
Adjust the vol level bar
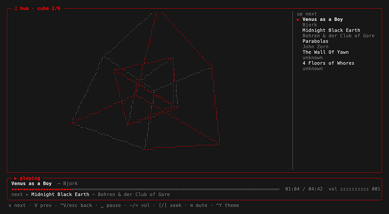(354, 189)
